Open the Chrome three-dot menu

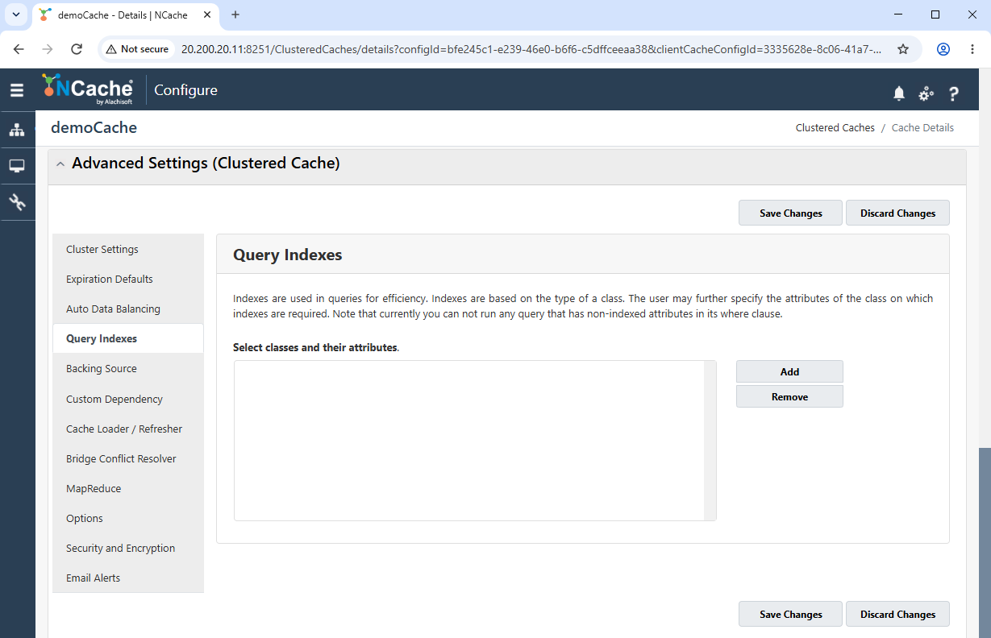pos(972,49)
